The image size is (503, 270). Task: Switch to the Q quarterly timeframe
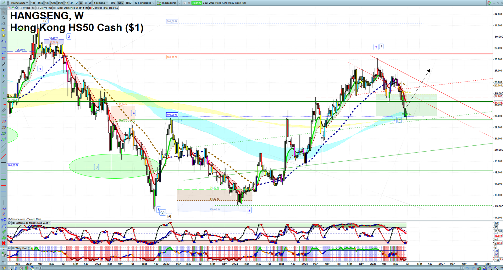click(90, 3)
